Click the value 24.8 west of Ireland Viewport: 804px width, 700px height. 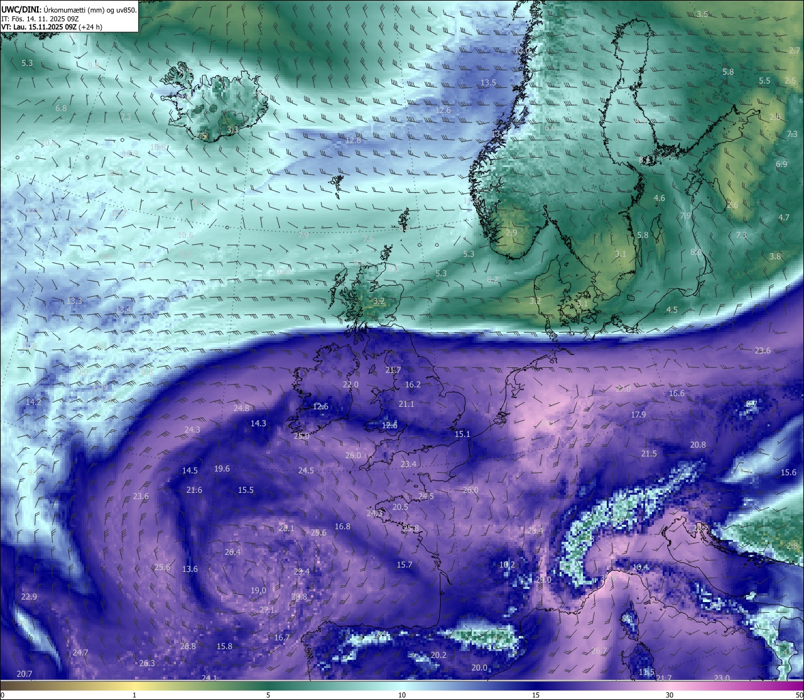tap(241, 408)
